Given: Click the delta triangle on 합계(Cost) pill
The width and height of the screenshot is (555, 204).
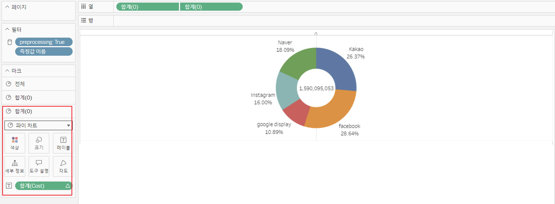Looking at the screenshot, I should (x=67, y=186).
